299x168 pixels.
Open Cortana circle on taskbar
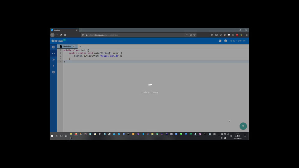61,136
